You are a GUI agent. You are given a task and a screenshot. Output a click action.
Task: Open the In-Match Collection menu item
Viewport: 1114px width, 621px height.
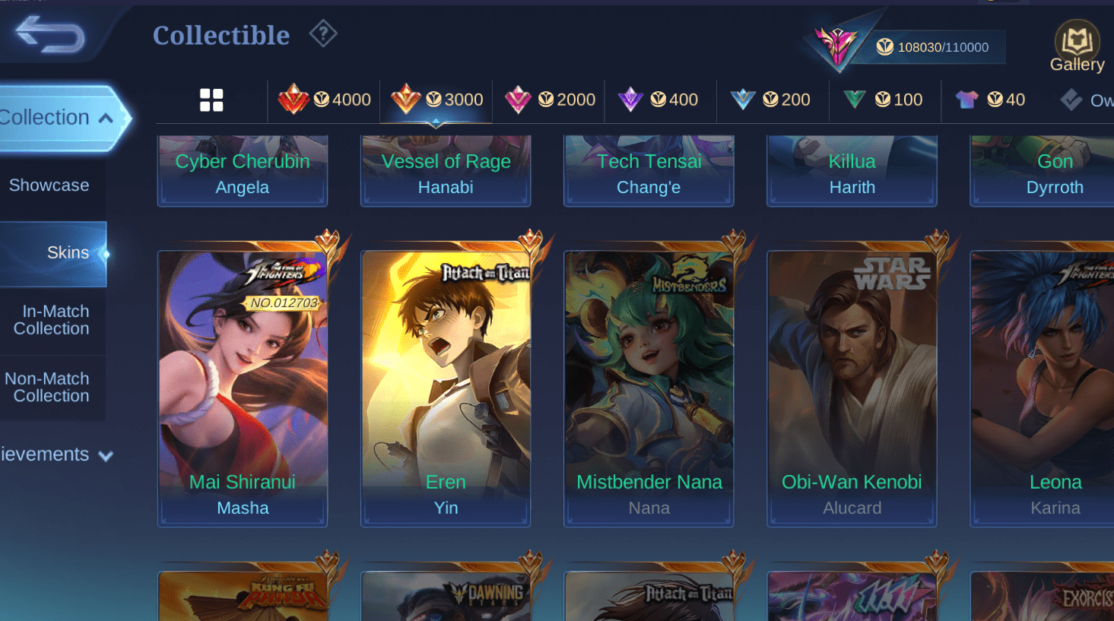point(52,320)
